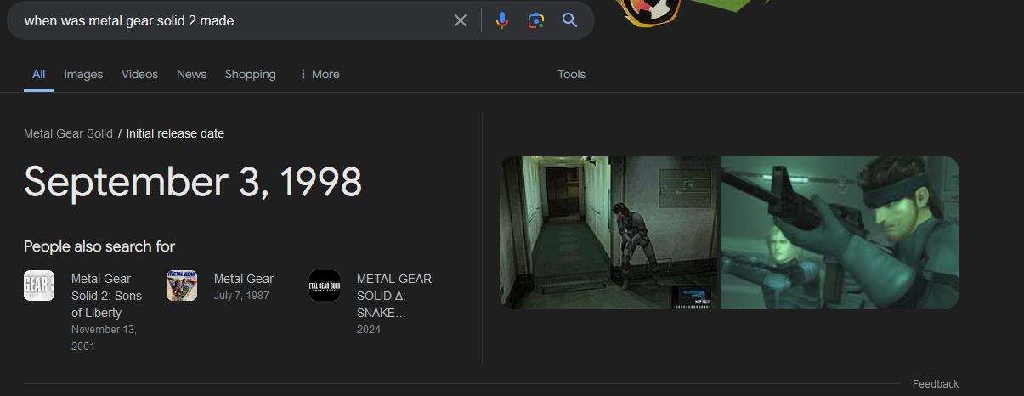Click the 2024 release year text

click(369, 330)
